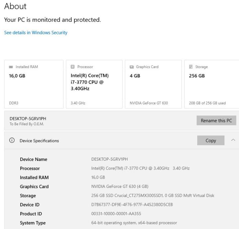Copy the device specifications with Copy button
Image resolution: width=239 pixels, height=229 pixels.
click(210, 140)
